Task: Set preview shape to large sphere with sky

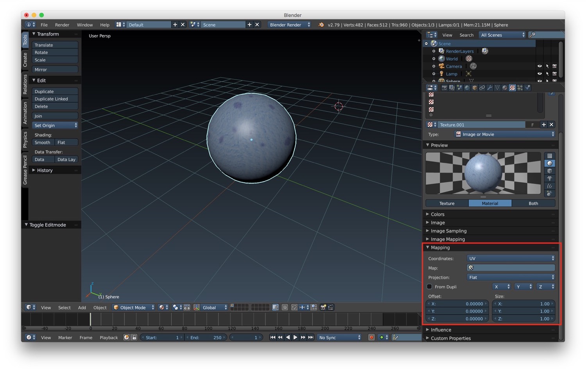Action: (x=550, y=193)
